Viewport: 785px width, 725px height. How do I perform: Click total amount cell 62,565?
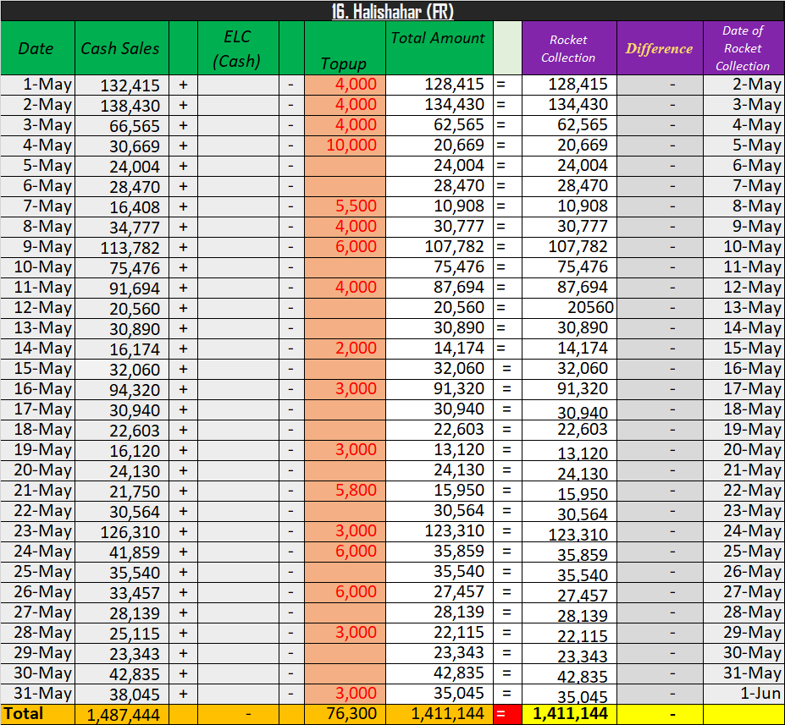(x=439, y=125)
